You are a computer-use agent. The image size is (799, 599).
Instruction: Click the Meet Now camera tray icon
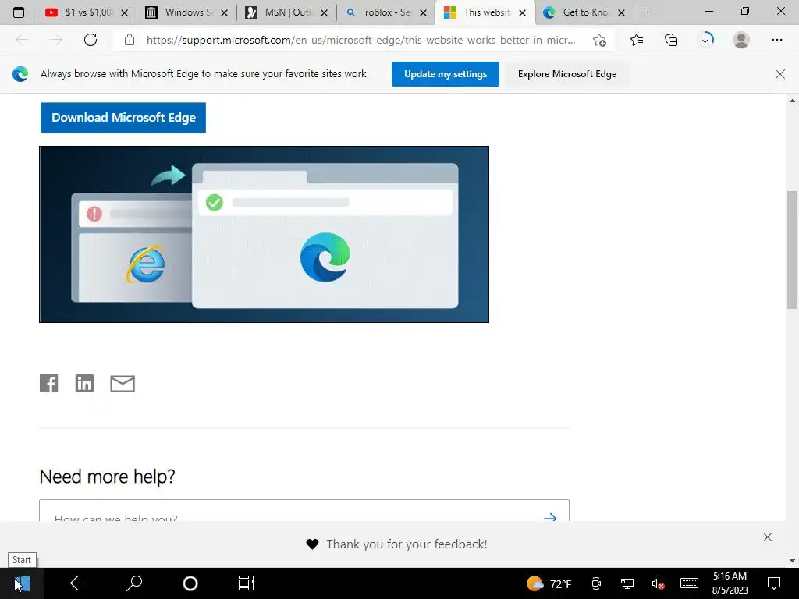point(596,583)
